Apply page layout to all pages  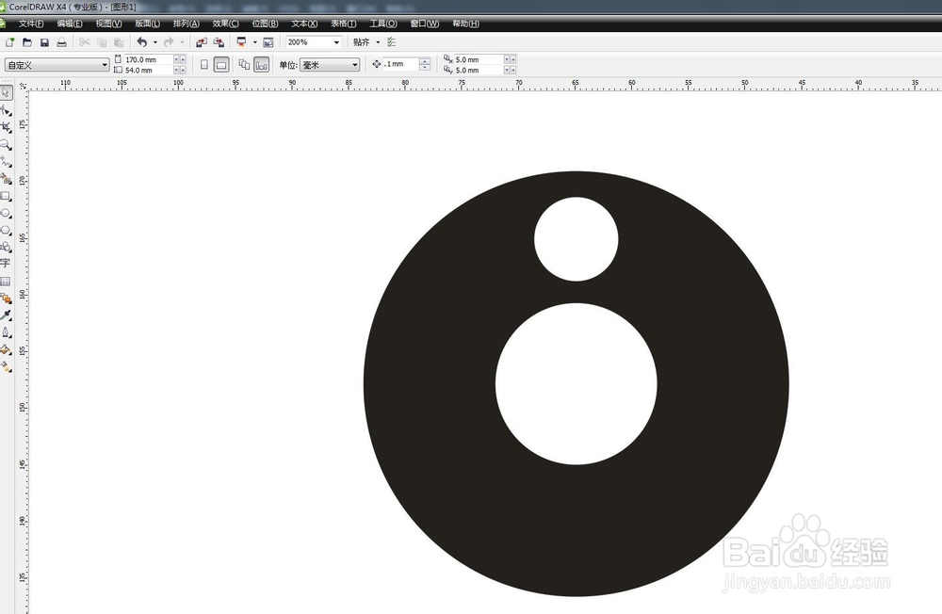pos(244,64)
